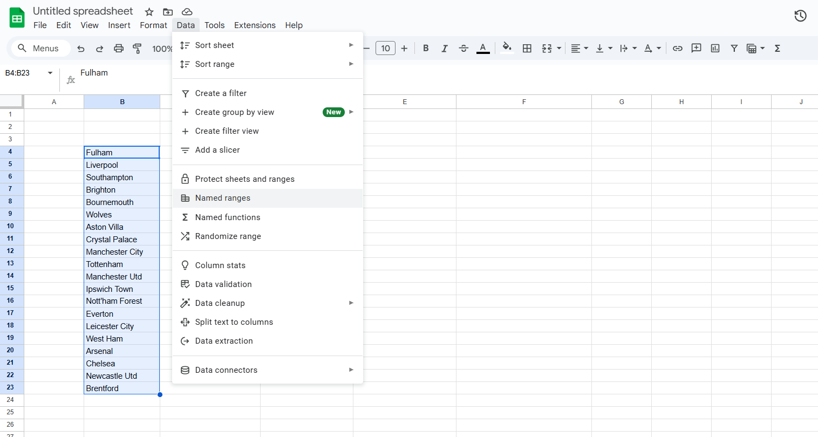The image size is (818, 437).
Task: Expand the Data cleanup submenu
Action: [x=268, y=303]
